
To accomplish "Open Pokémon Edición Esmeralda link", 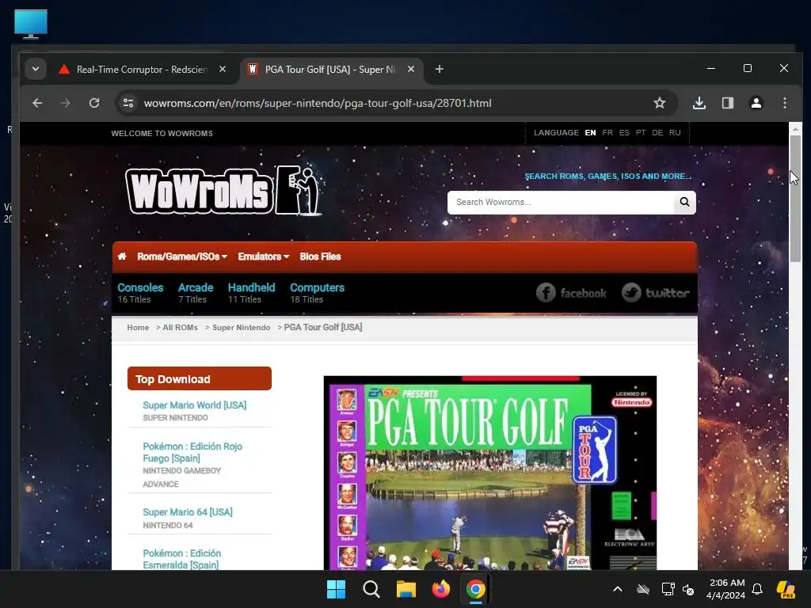I will pos(181,560).
